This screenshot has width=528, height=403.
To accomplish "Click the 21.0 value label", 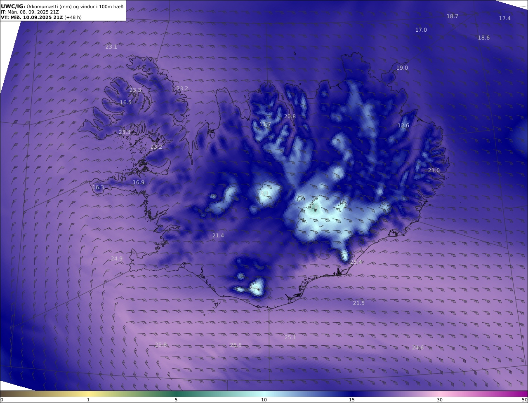I will coord(434,171).
